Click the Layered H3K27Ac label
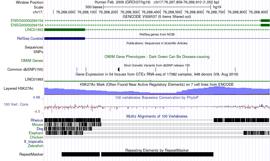The image size is (270, 161). (18, 88)
